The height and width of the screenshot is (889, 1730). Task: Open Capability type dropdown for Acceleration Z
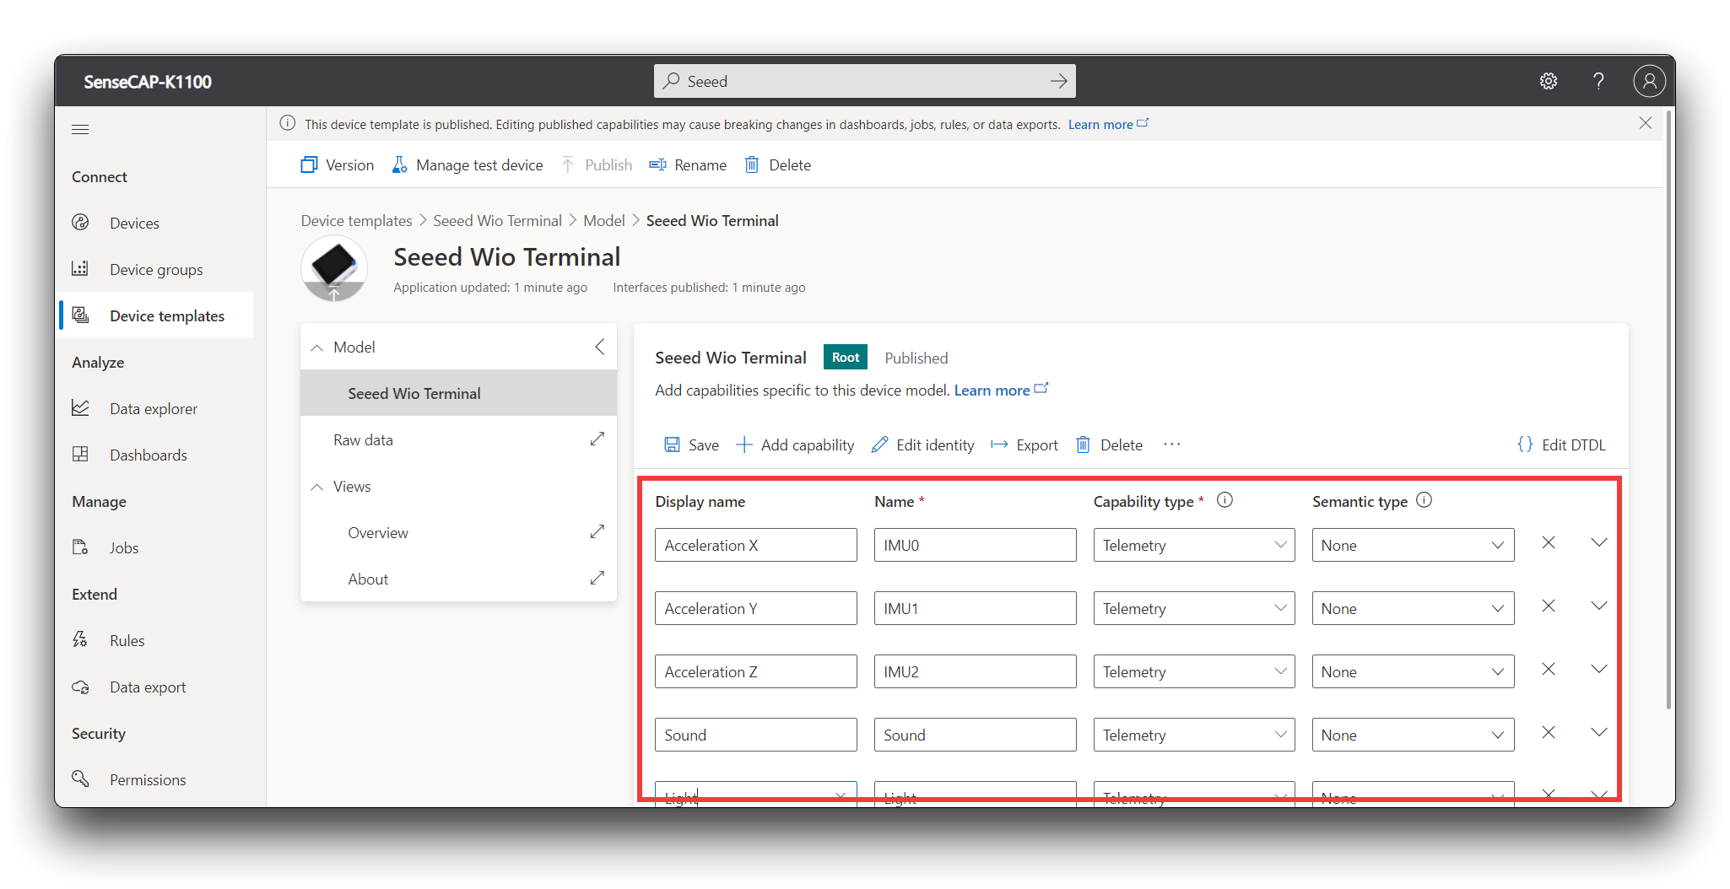1194,671
